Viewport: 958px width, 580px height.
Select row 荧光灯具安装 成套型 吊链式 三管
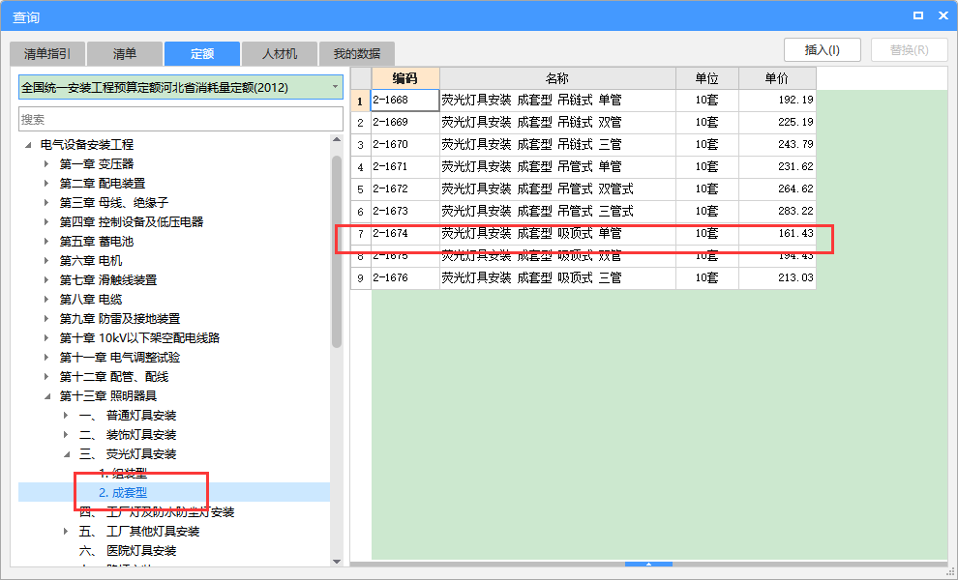coord(557,145)
